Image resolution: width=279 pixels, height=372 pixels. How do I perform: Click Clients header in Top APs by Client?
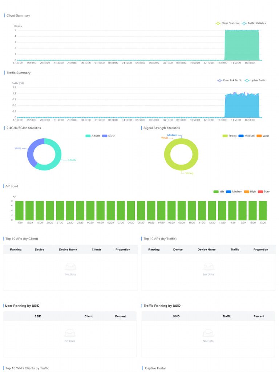(97, 250)
